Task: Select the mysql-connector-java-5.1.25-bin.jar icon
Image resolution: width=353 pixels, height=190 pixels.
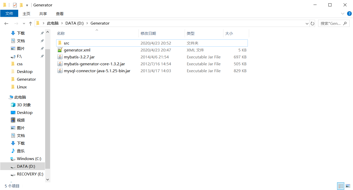Action: [x=60, y=71]
